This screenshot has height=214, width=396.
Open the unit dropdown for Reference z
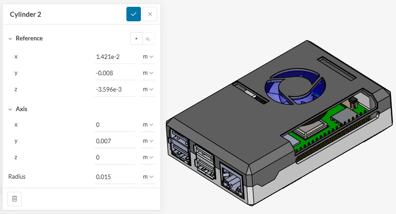[x=148, y=89]
